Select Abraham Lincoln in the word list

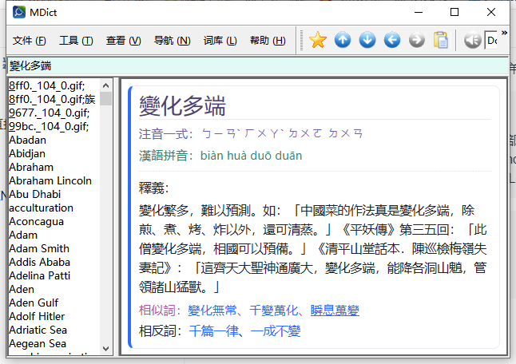coord(50,180)
